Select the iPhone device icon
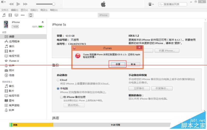Viewport: 207px width, 130px height. [31, 15]
